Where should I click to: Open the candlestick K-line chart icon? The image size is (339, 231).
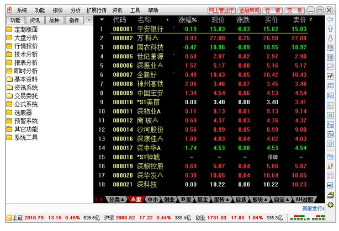click(x=330, y=77)
